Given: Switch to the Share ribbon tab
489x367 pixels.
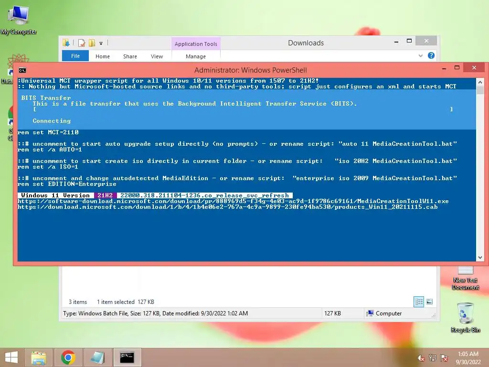Looking at the screenshot, I should (130, 56).
